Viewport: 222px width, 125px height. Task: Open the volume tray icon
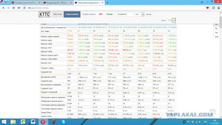200,122
